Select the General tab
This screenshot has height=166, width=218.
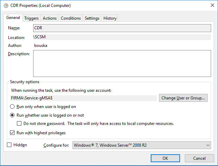pyautogui.click(x=13, y=18)
